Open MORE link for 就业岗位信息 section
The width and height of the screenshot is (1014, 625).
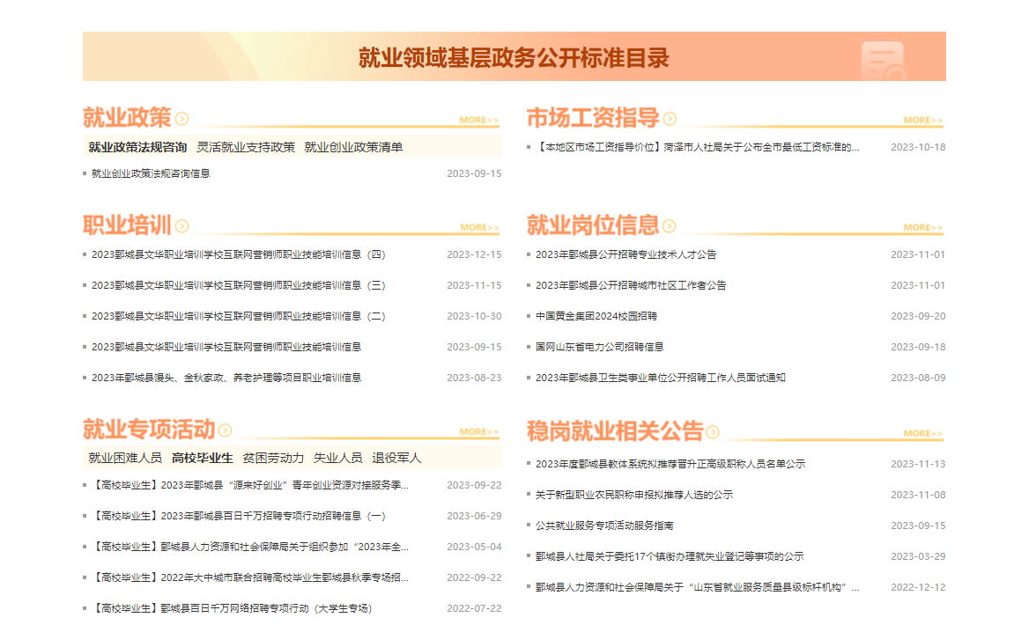click(x=922, y=227)
